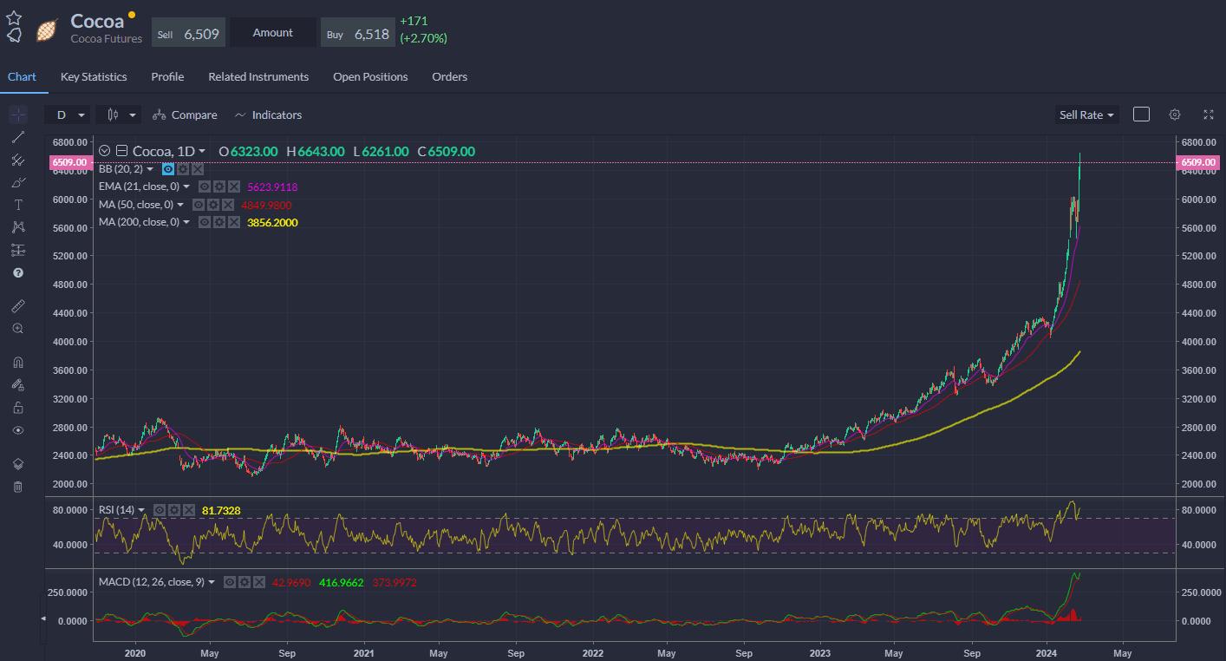The width and height of the screenshot is (1226, 661).
Task: Switch to the Key Statistics tab
Action: (x=94, y=76)
